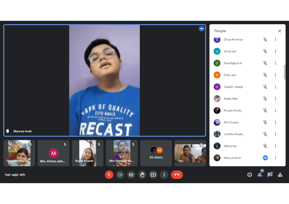Open the meeting details info icon

[x=249, y=175]
